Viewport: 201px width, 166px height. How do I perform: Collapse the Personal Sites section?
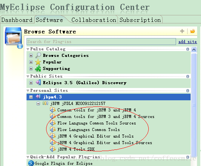coord(28,91)
